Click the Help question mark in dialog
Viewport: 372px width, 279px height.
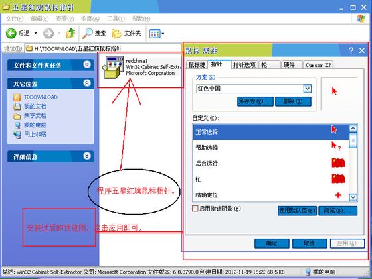[351, 50]
